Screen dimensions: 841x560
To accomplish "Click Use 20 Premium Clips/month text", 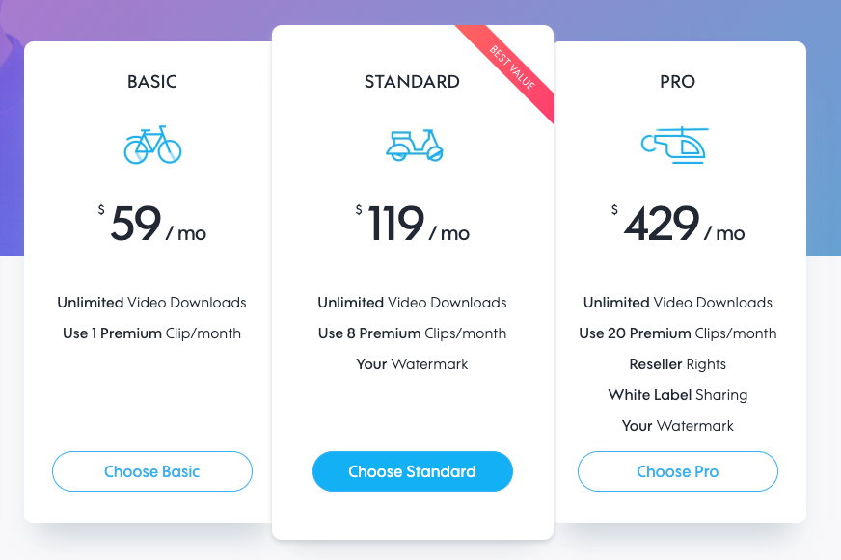I will [677, 333].
